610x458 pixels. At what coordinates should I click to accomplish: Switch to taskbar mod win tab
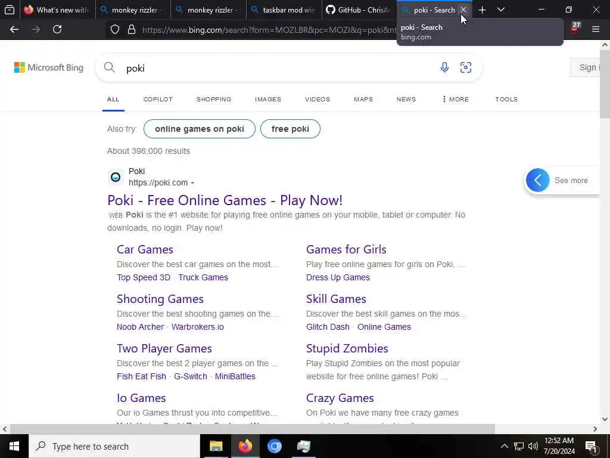click(x=284, y=10)
